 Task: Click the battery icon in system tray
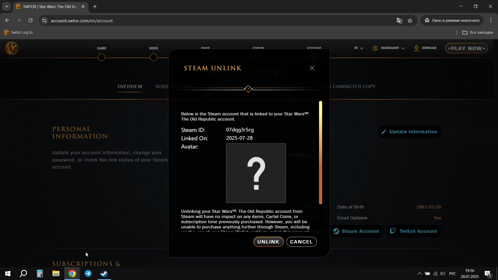point(427,274)
